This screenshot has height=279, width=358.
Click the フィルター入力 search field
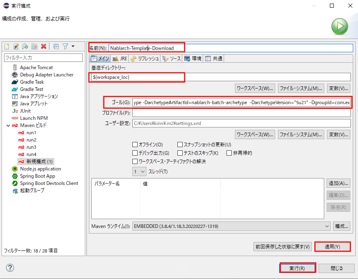click(43, 57)
